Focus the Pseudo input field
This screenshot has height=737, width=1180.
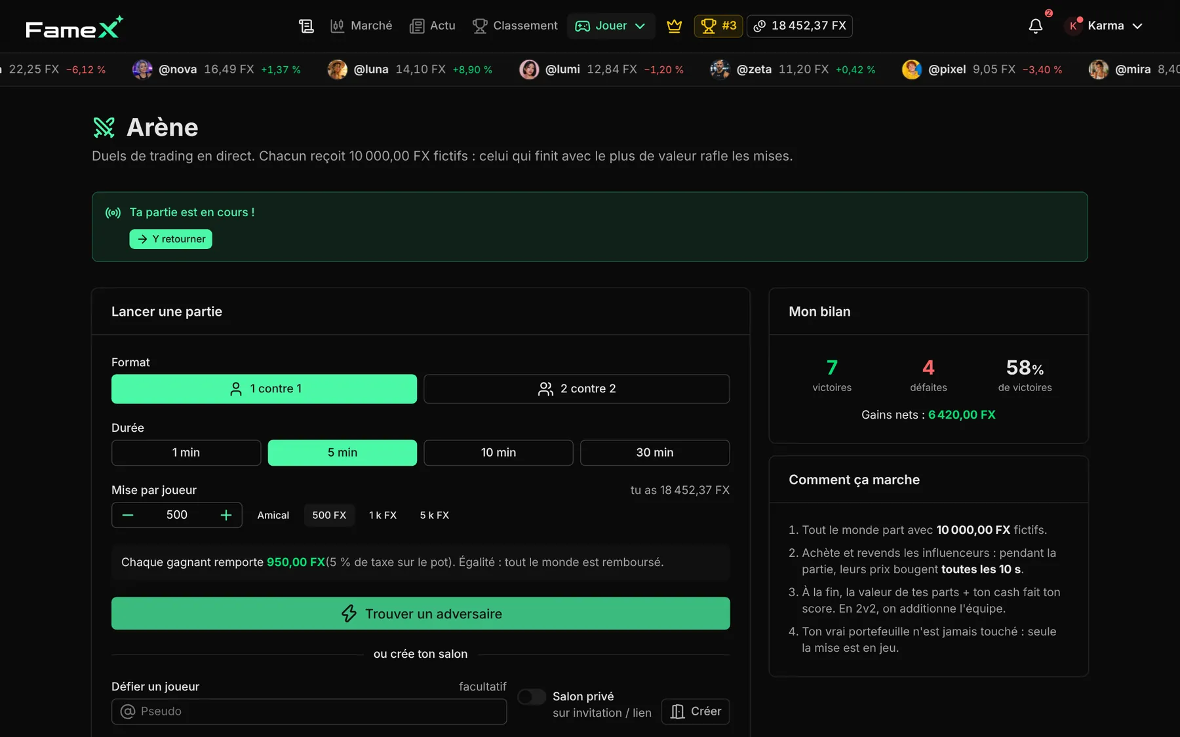[309, 711]
